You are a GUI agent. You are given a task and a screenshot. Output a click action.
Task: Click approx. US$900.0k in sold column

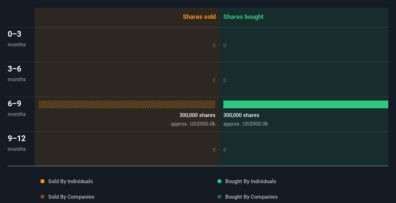(x=193, y=124)
